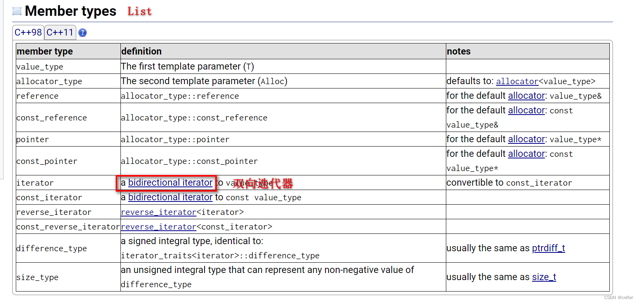639x303 pixels.
Task: Select the allocator_type member cell
Action: (x=68, y=81)
